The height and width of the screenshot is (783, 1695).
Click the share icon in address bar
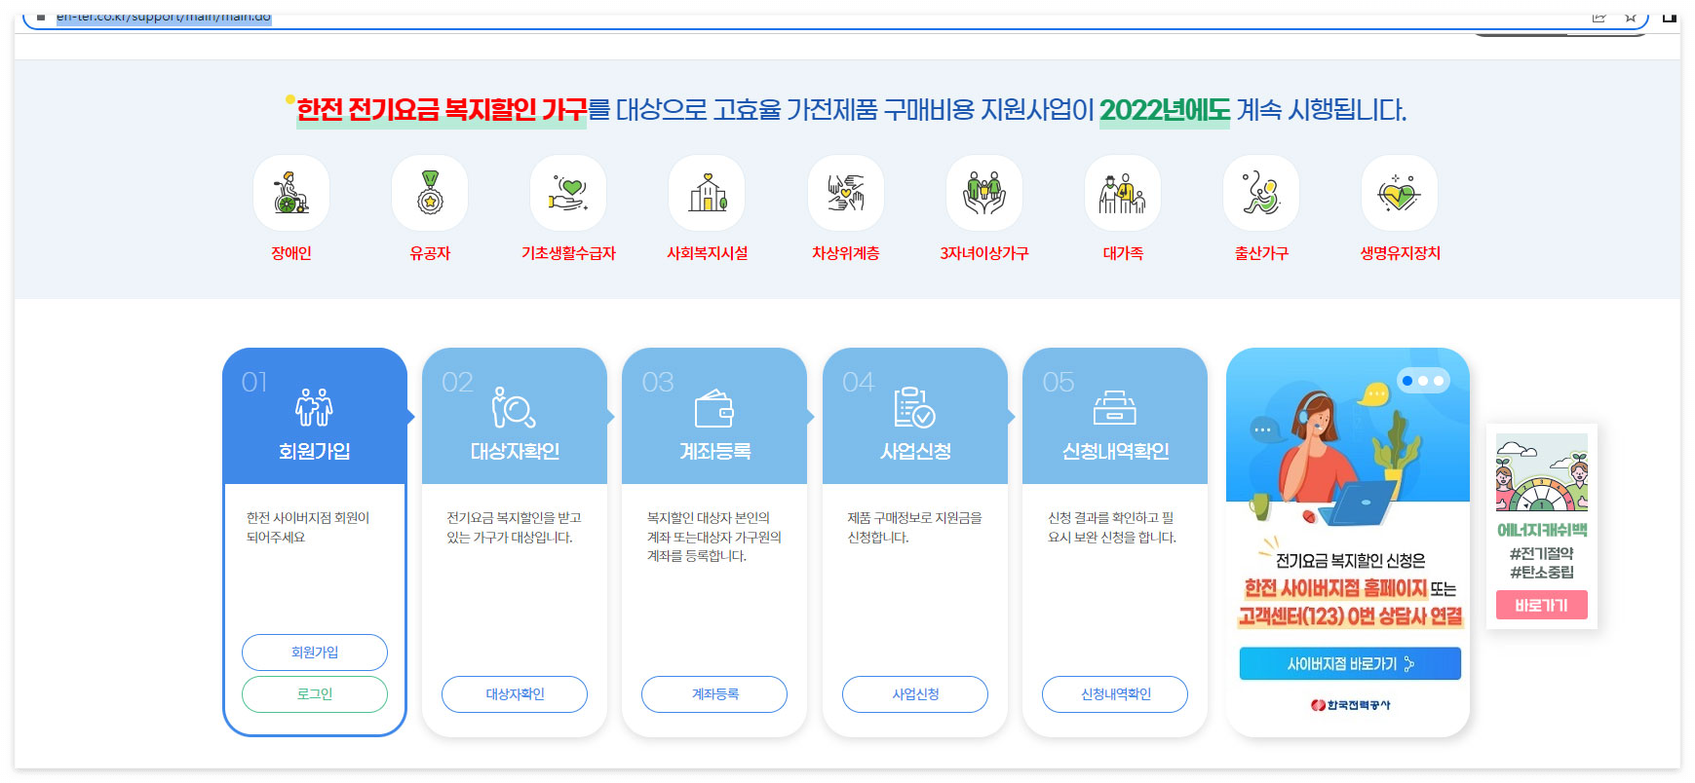coord(1599,17)
